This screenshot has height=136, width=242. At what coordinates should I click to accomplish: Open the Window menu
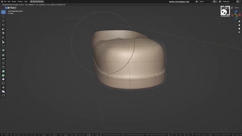tap(20, 2)
